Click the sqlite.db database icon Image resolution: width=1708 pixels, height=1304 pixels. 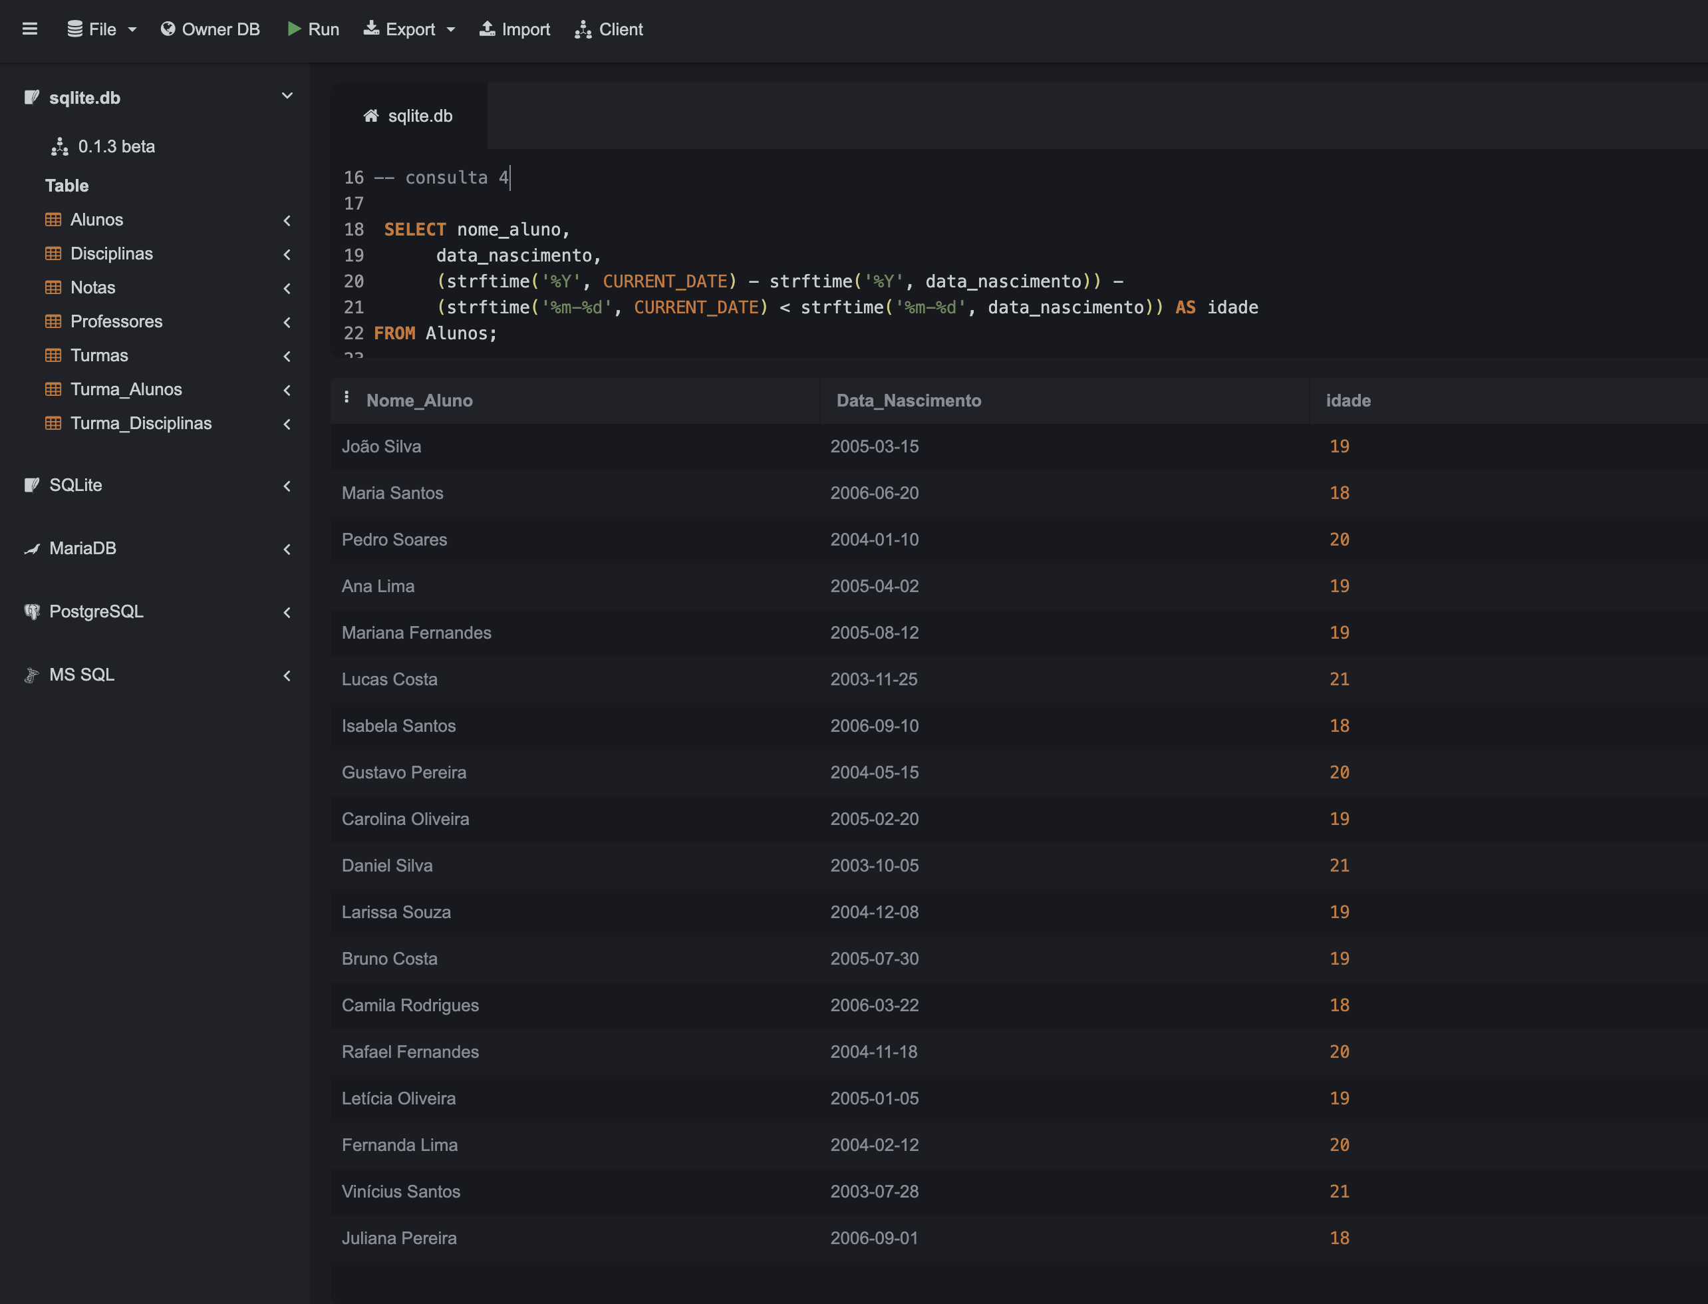30,96
